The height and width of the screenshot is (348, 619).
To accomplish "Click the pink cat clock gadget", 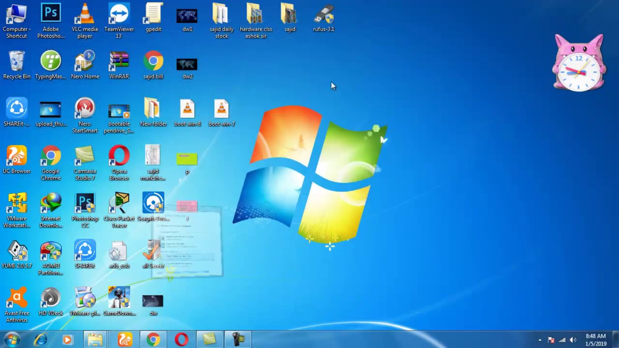I will coord(579,63).
